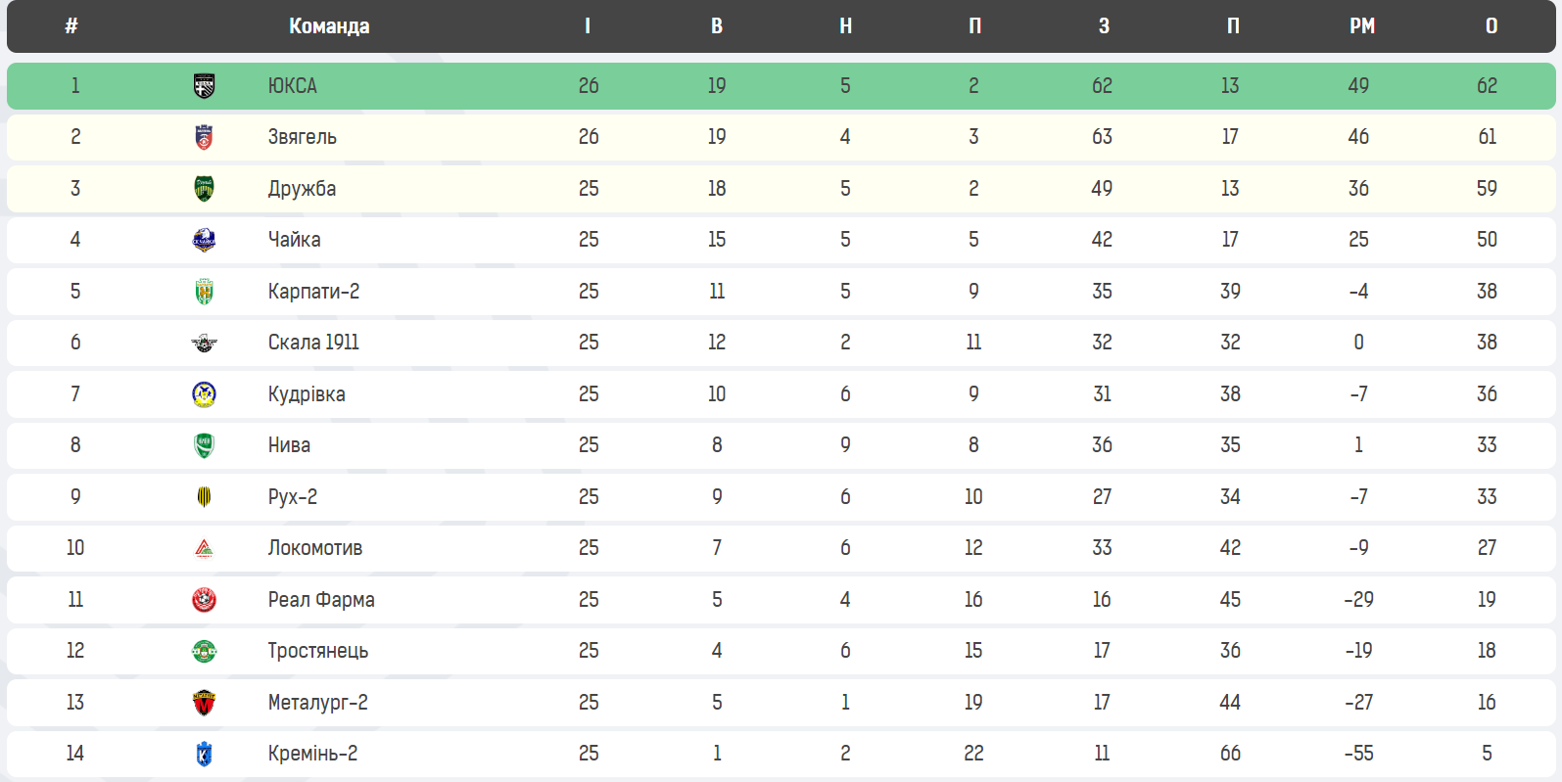Click the О points column header

1491,26
